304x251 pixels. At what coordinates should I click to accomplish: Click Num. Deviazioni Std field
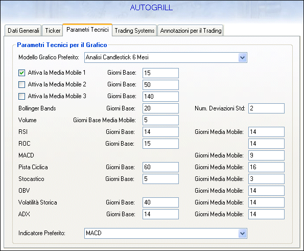click(x=266, y=108)
